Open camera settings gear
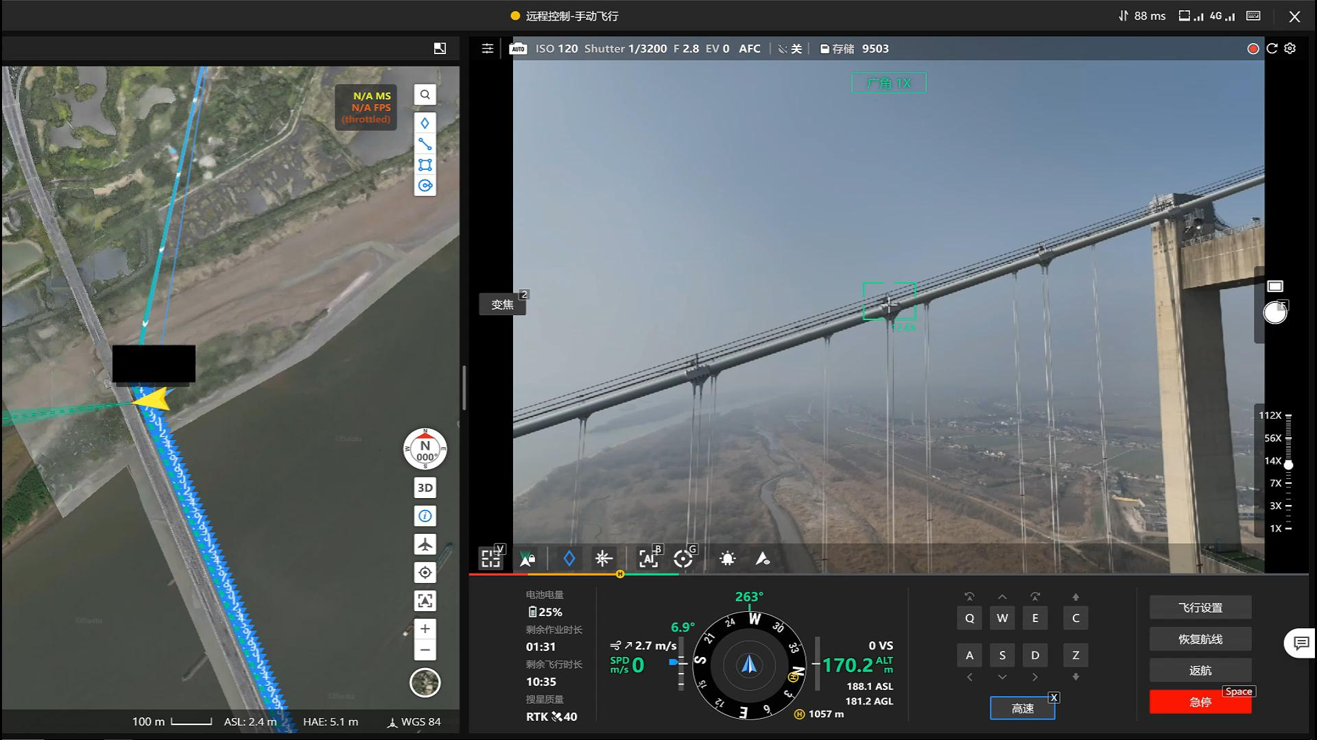Screen dimensions: 1317x740 (x=1290, y=49)
